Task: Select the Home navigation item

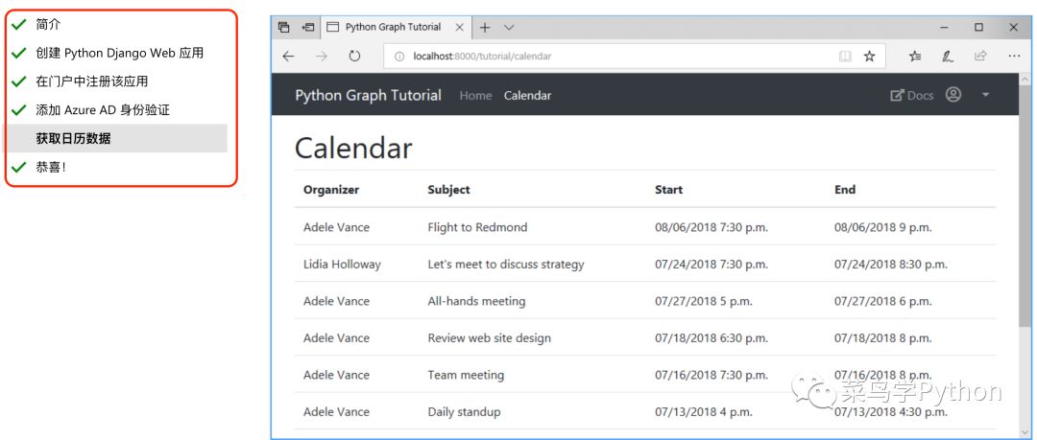Action: click(475, 96)
